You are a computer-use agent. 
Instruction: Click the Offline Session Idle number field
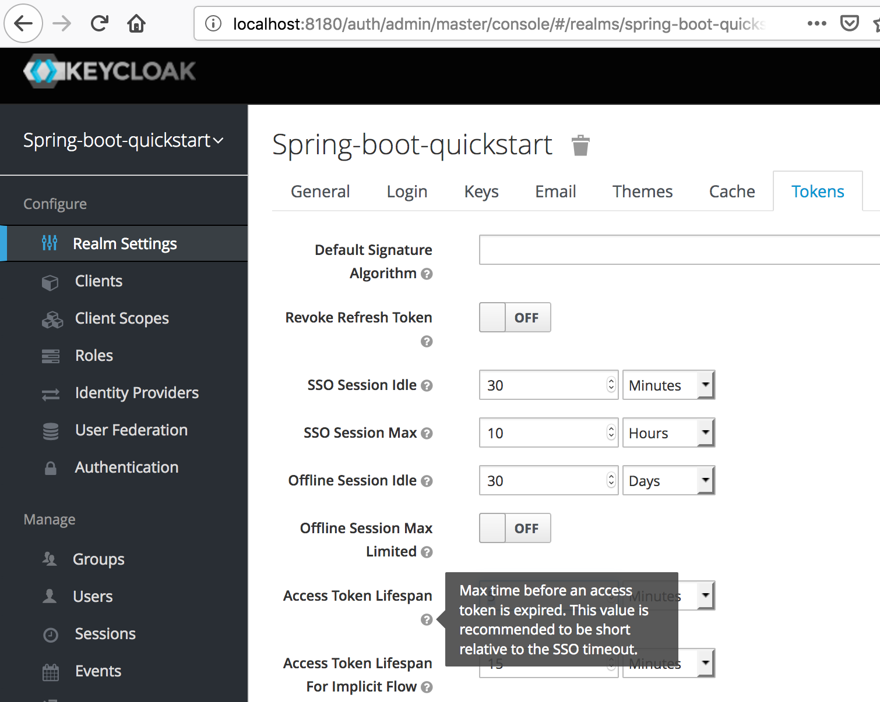(548, 480)
